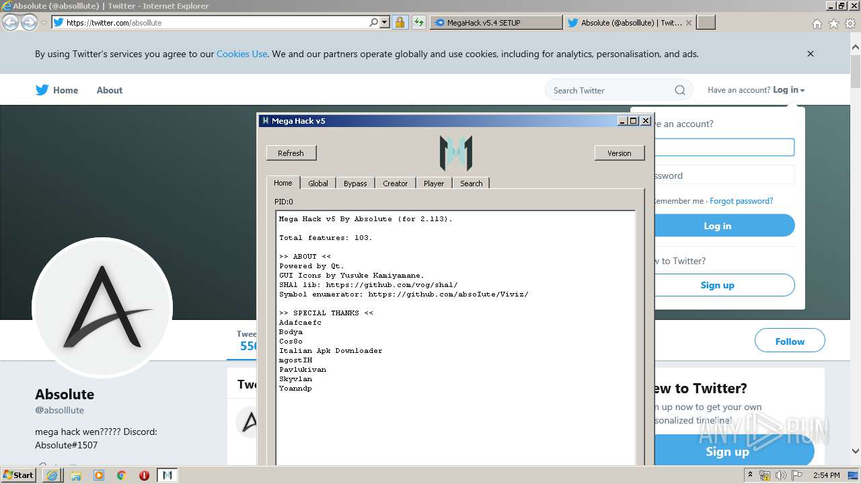861x484 pixels.
Task: Open the Opera taskbar icon
Action: 144,475
